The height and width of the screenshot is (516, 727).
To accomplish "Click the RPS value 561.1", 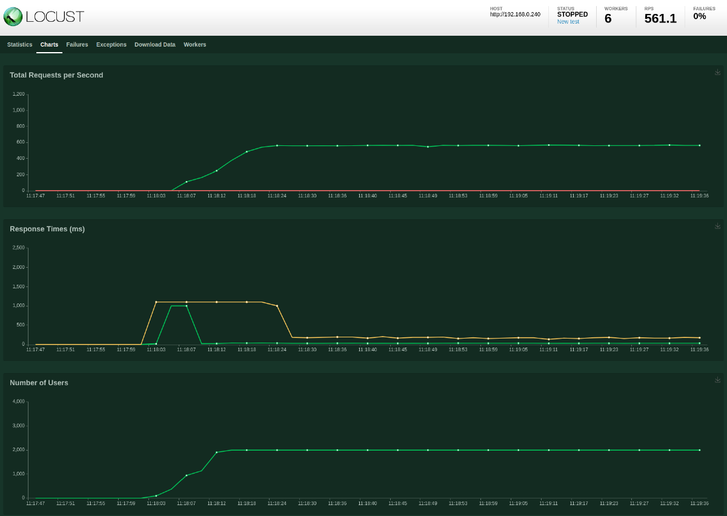I will pyautogui.click(x=660, y=18).
